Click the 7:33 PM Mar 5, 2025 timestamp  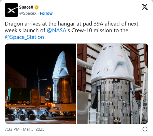point(24,129)
